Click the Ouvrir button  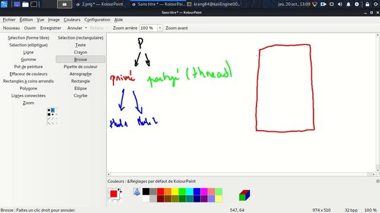tap(30, 28)
